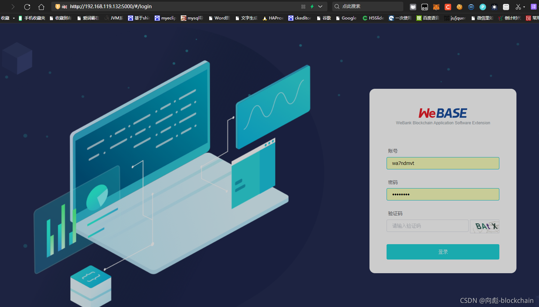Open the js/jquer bookmark
This screenshot has width=539, height=307.
point(455,18)
